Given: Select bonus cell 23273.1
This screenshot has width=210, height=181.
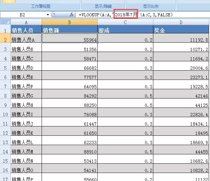Looking at the screenshot, I should 181,75.
